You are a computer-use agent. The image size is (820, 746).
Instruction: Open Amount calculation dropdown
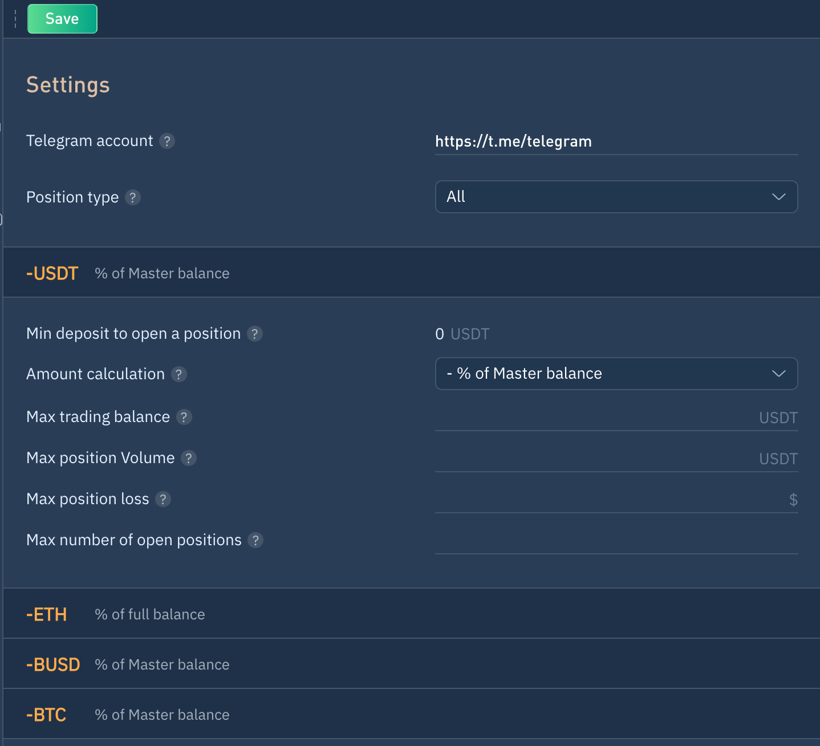click(616, 374)
